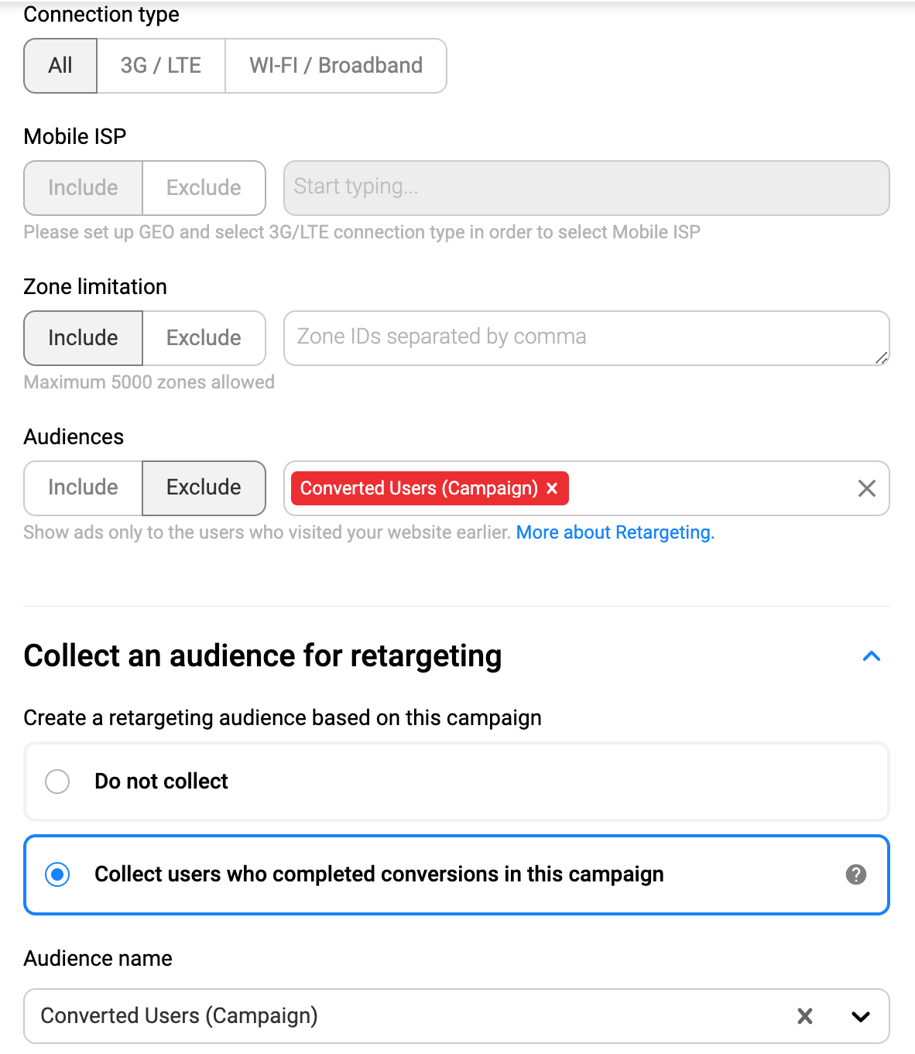Remove the Converted Users (Campaign) red tag
The width and height of the screenshot is (915, 1054).
pos(552,488)
